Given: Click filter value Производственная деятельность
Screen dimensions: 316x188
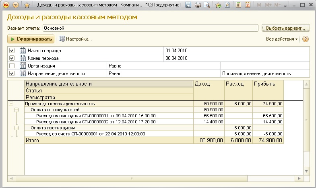Looking at the screenshot, I should coord(256,74).
